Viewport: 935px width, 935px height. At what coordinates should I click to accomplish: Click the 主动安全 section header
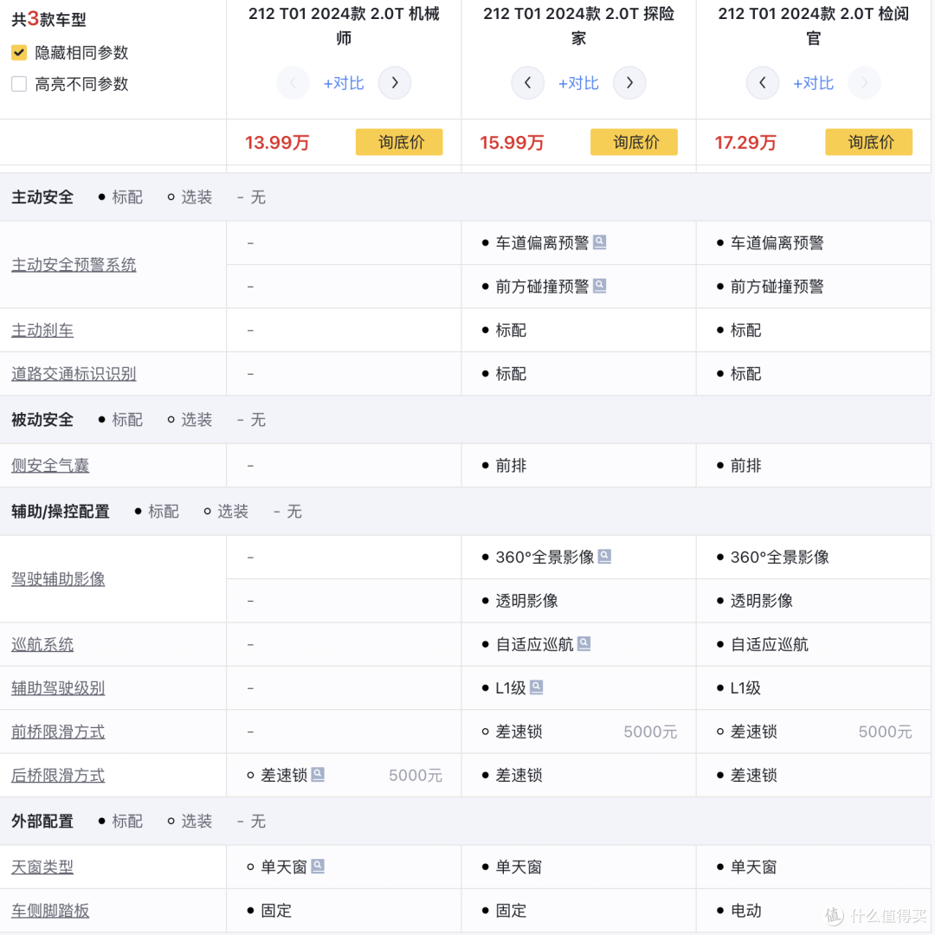pos(42,197)
